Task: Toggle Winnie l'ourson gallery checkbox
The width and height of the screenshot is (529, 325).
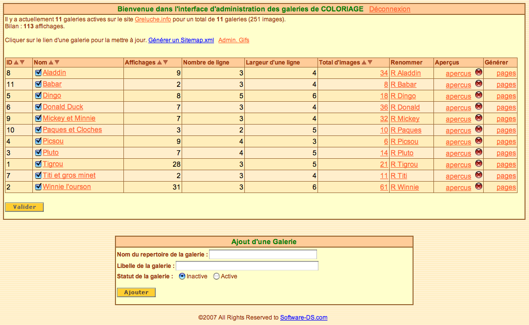Action: [38, 187]
